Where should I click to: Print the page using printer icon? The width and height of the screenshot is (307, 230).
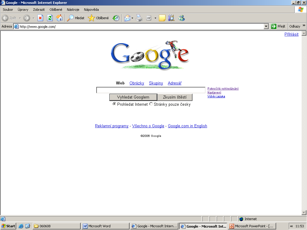(139, 18)
